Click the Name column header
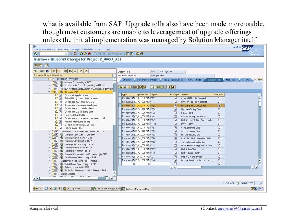The width and height of the screenshot is (290, 224). tap(197, 95)
